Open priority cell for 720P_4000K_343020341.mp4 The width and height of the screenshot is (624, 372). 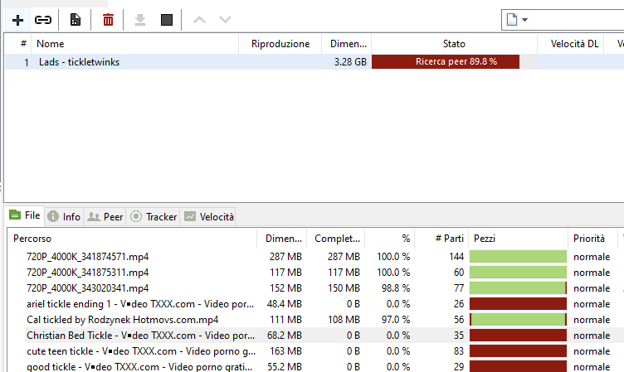coord(592,288)
